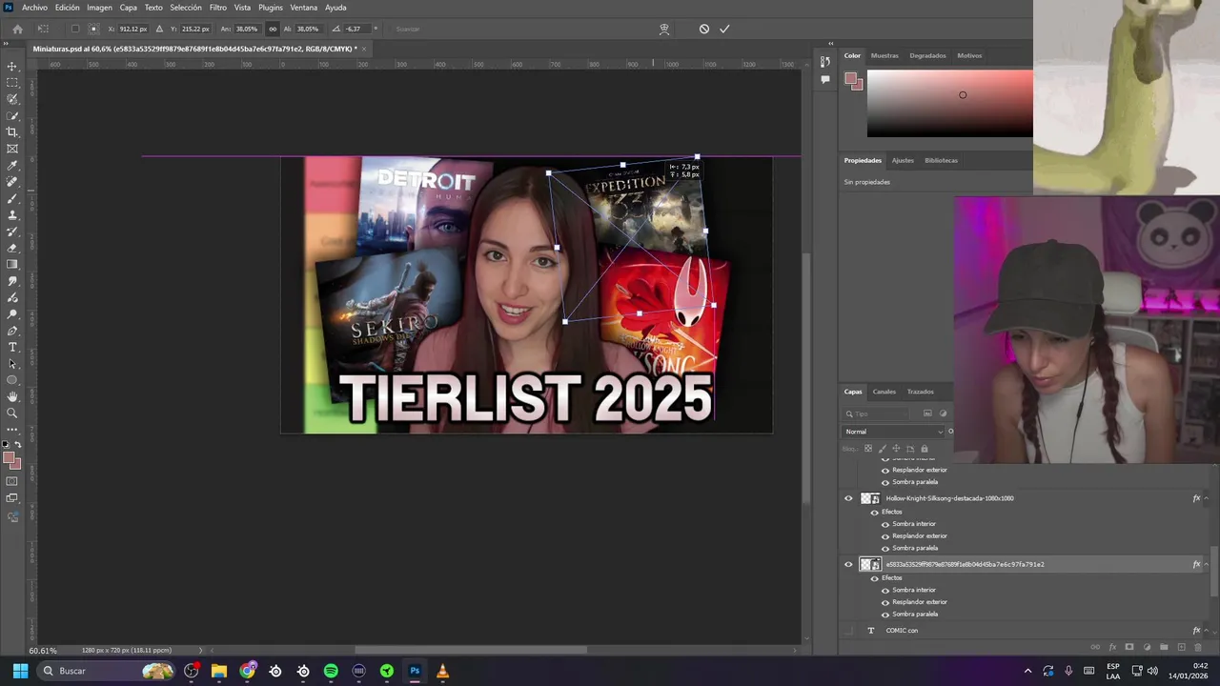This screenshot has width=1220, height=686.
Task: Click the Home icon in options bar
Action: [x=17, y=29]
